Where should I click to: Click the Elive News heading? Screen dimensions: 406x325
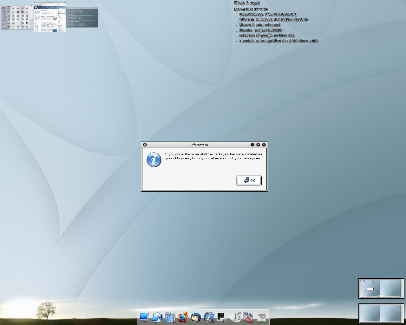[247, 3]
